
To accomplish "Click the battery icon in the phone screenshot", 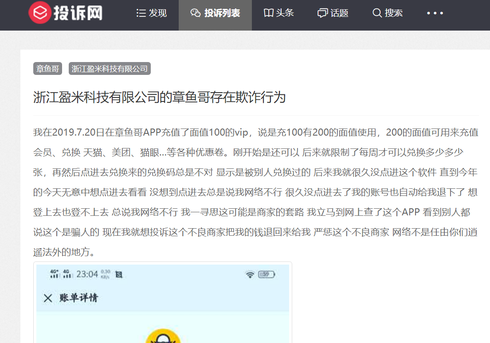I will (267, 275).
